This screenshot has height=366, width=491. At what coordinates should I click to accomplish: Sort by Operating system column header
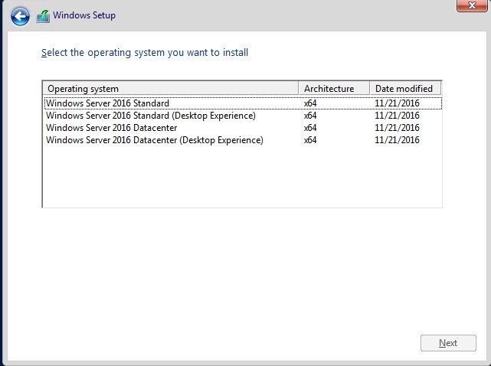coord(170,89)
